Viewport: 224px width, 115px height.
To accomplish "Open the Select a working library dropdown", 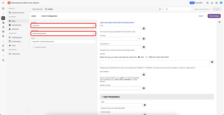I will click(x=203, y=9).
